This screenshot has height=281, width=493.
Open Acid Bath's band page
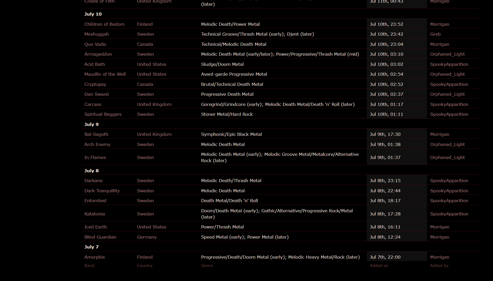coord(95,64)
